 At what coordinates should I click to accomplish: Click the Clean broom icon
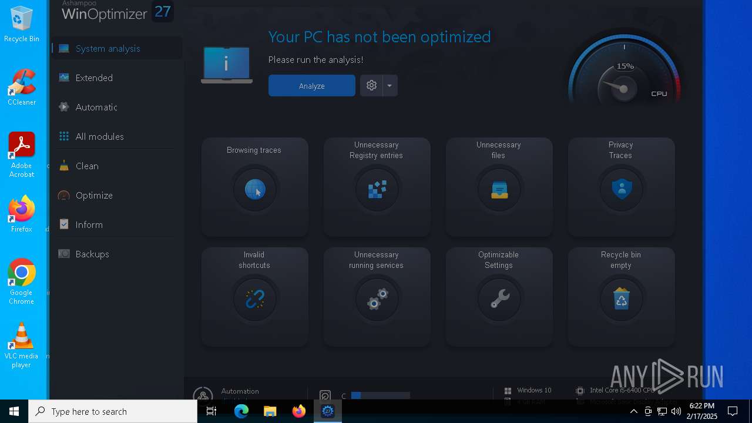coord(64,166)
